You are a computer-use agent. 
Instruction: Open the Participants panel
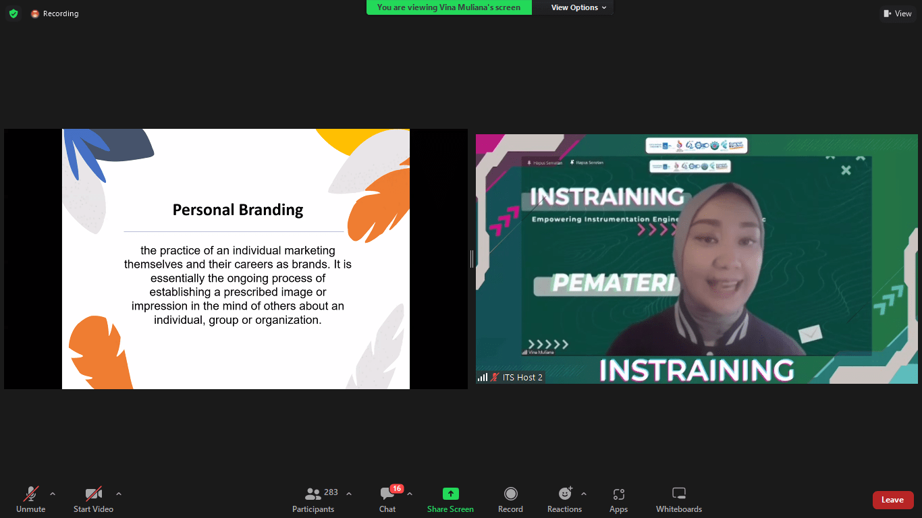pyautogui.click(x=313, y=500)
